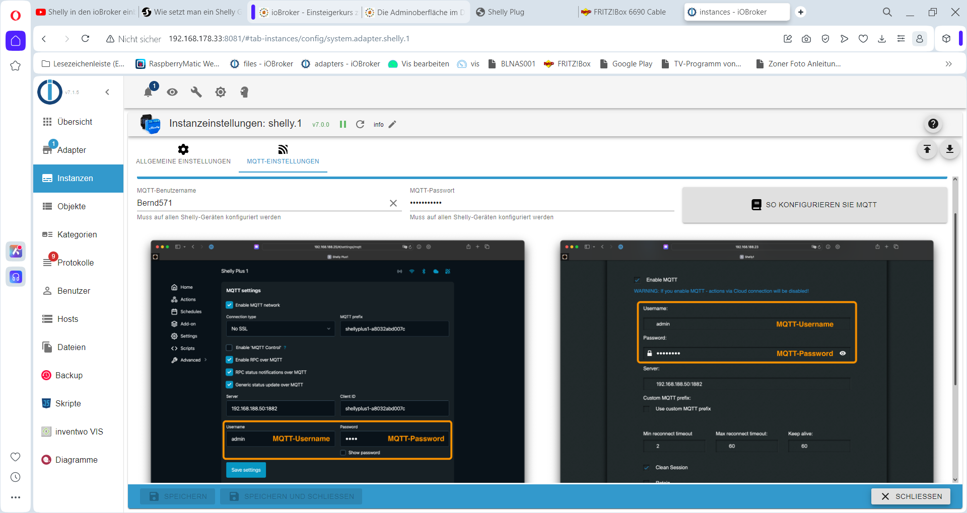Click the Nicht sicher security indicator

133,39
